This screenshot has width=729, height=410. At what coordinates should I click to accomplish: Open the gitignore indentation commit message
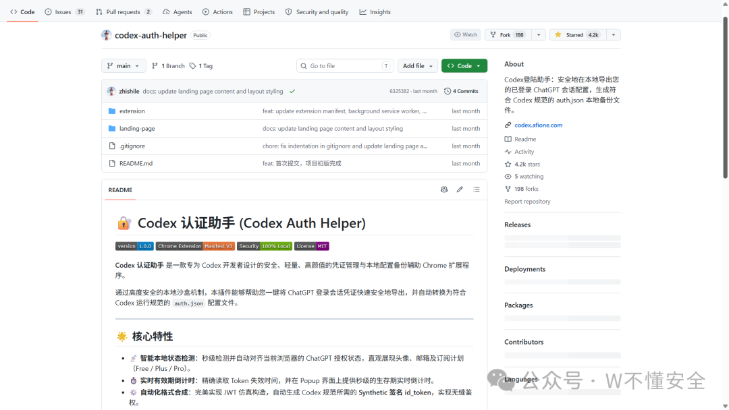(345, 146)
